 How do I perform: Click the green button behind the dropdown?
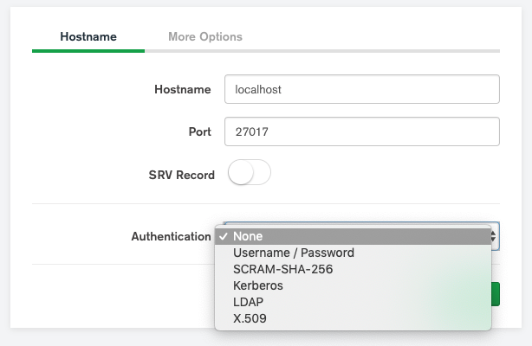496,294
